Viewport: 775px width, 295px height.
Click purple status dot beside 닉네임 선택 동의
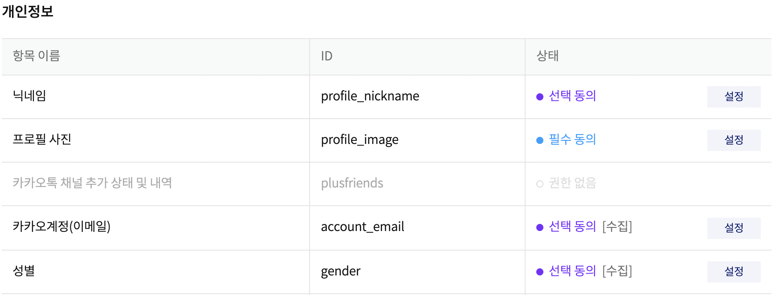(x=540, y=97)
